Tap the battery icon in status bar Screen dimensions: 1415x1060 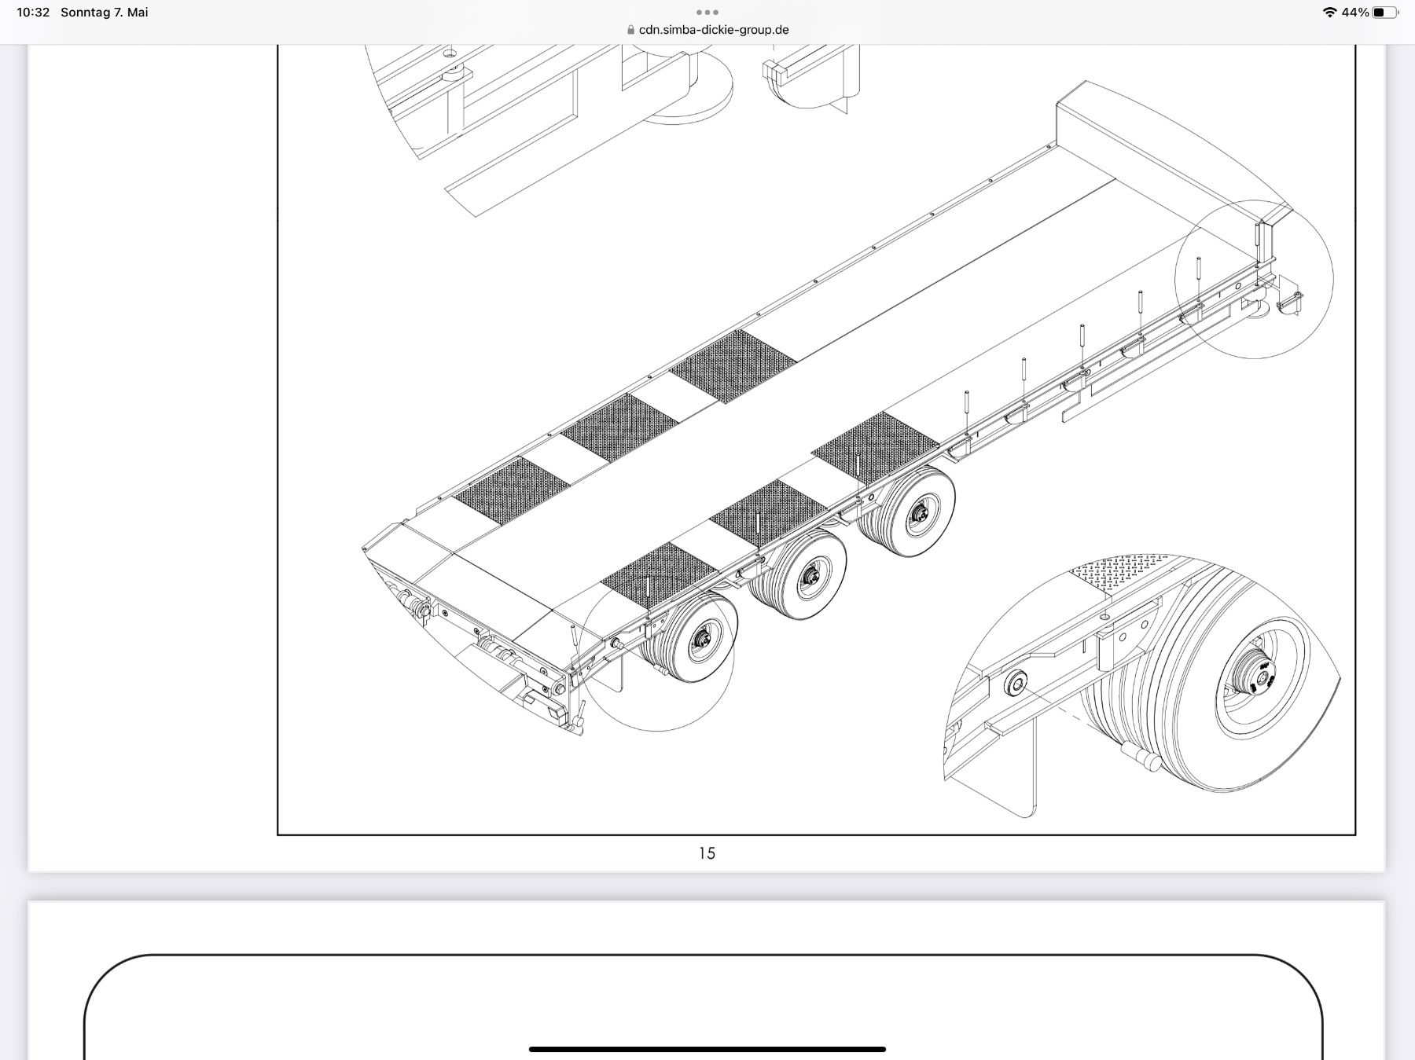(1385, 13)
